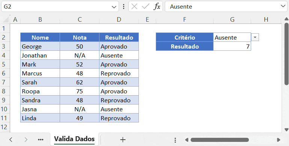Click the formula bar vertical dots handle
The width and height of the screenshot is (289, 146).
click(x=124, y=7)
